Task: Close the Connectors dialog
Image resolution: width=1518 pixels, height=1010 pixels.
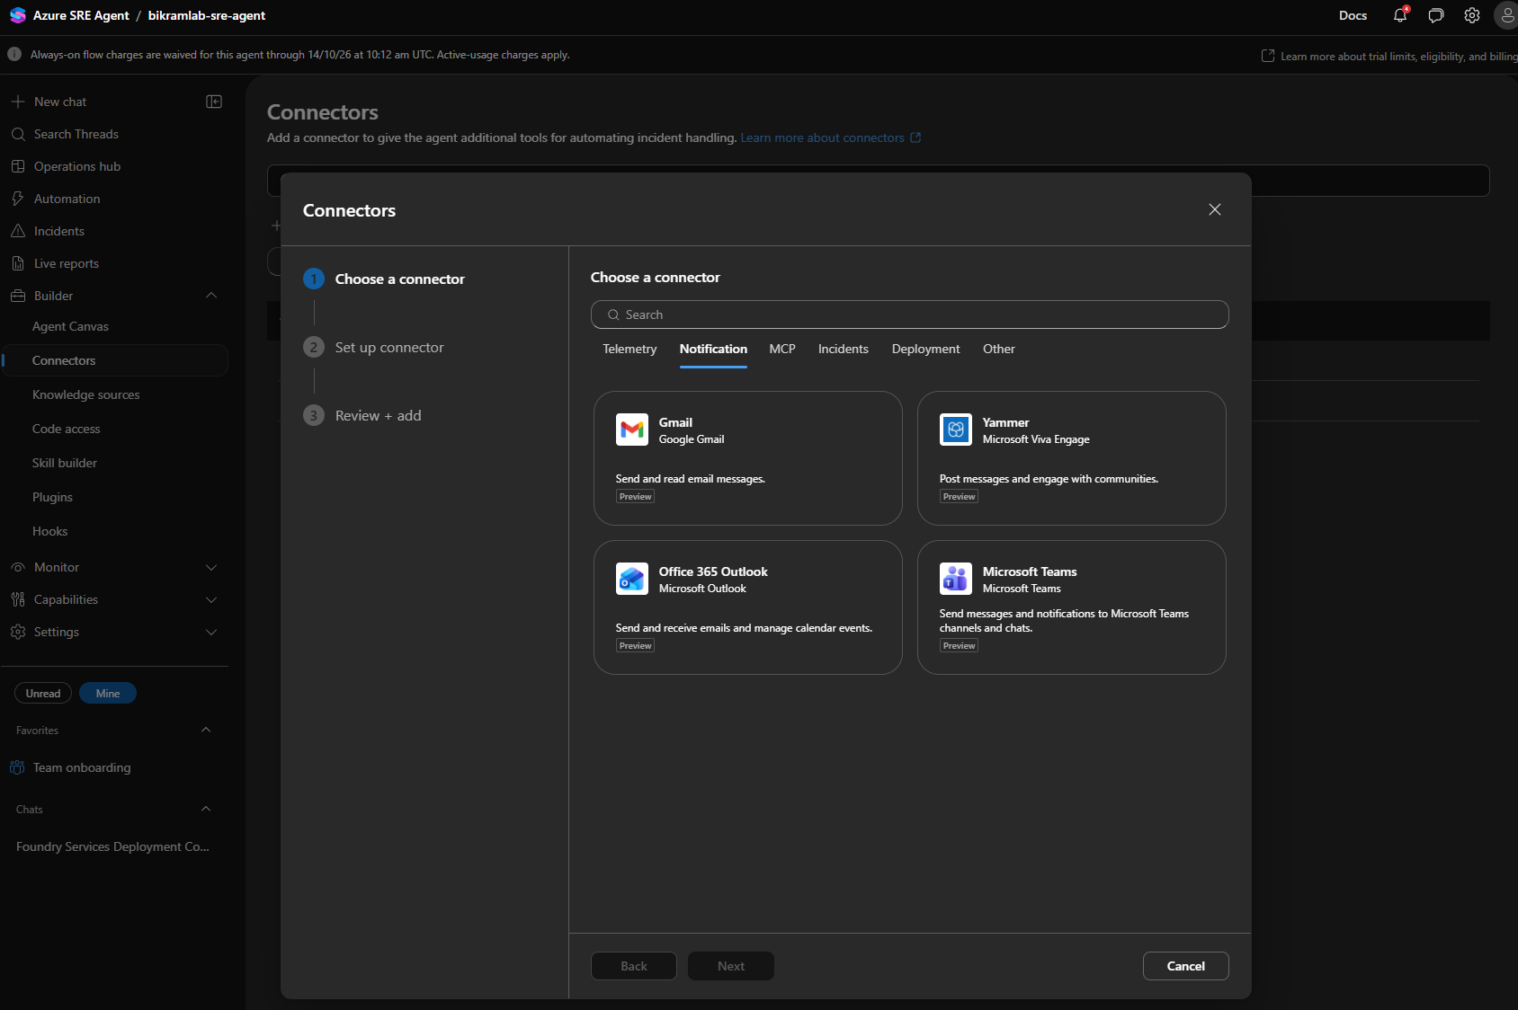Action: tap(1215, 209)
